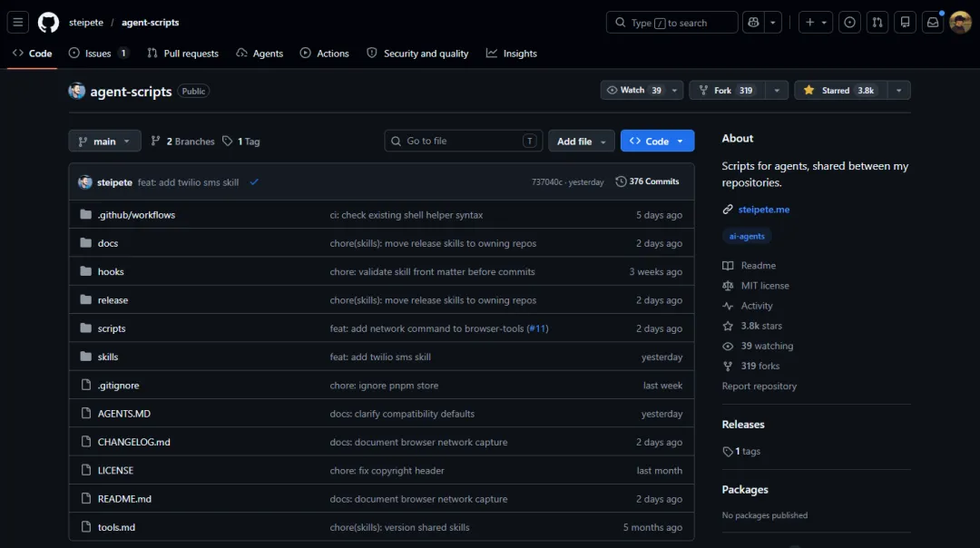Image resolution: width=980 pixels, height=548 pixels.
Task: Expand the Fork options dropdown arrow
Action: pyautogui.click(x=777, y=91)
